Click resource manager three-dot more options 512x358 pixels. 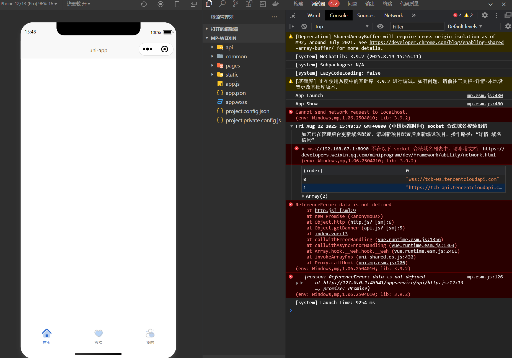274,17
